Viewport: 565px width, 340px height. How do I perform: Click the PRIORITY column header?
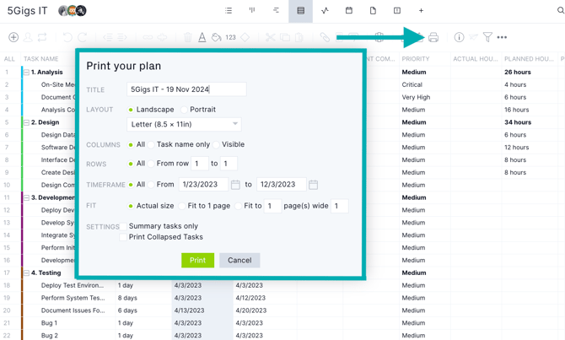[416, 59]
